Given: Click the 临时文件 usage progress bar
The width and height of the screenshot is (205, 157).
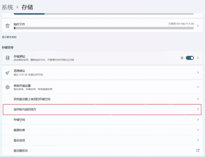Looking at the screenshot, I should click(104, 28).
